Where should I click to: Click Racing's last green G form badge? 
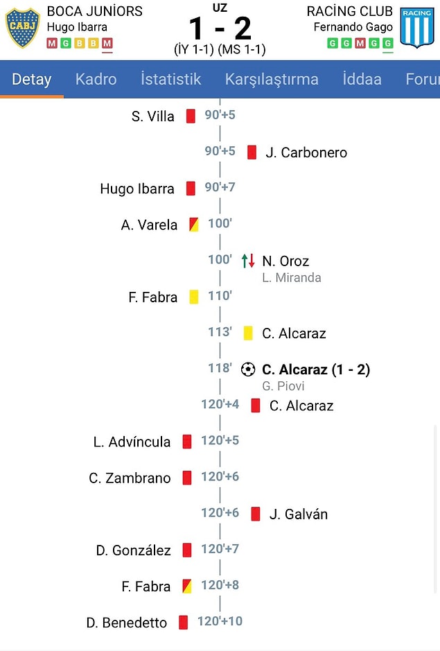[388, 43]
